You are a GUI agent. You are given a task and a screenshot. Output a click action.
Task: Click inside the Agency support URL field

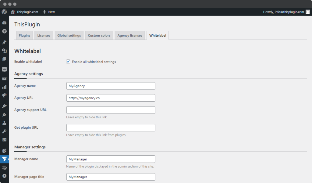(111, 110)
